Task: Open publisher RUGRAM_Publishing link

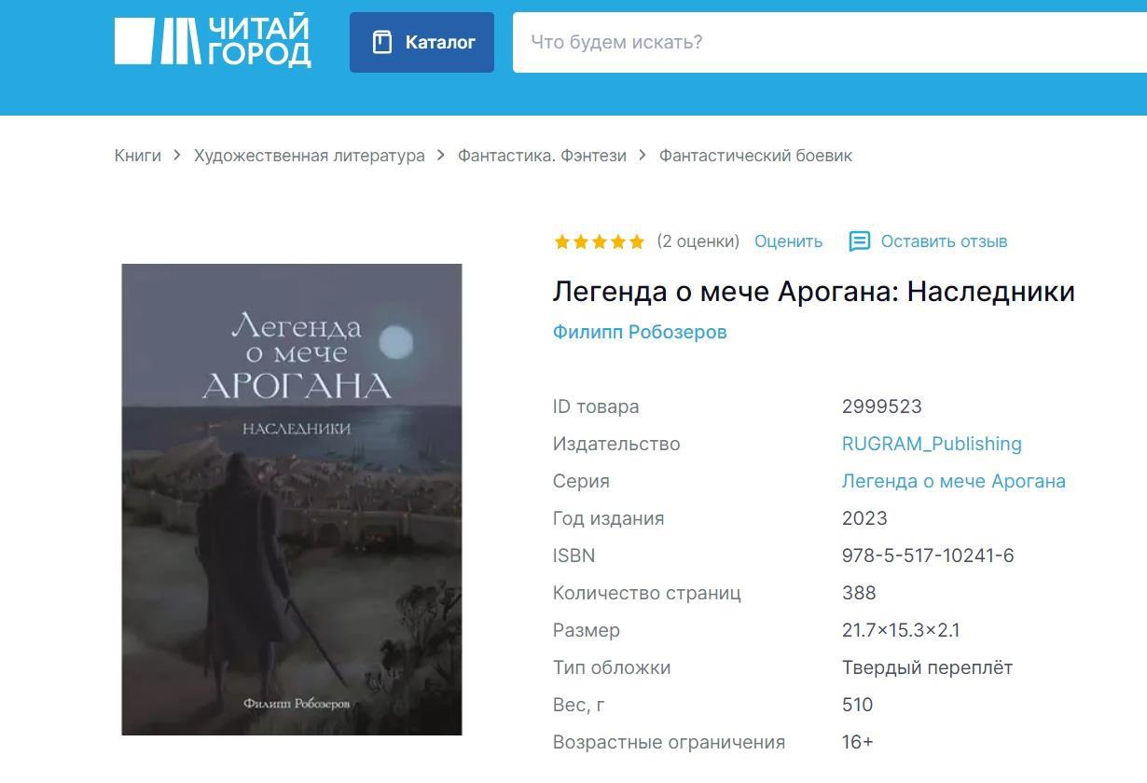Action: tap(932, 444)
